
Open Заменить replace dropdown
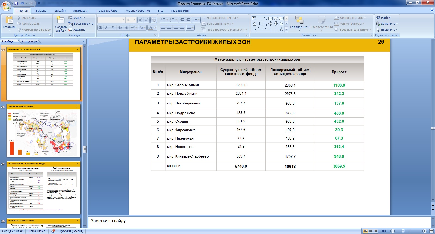[x=387, y=24]
